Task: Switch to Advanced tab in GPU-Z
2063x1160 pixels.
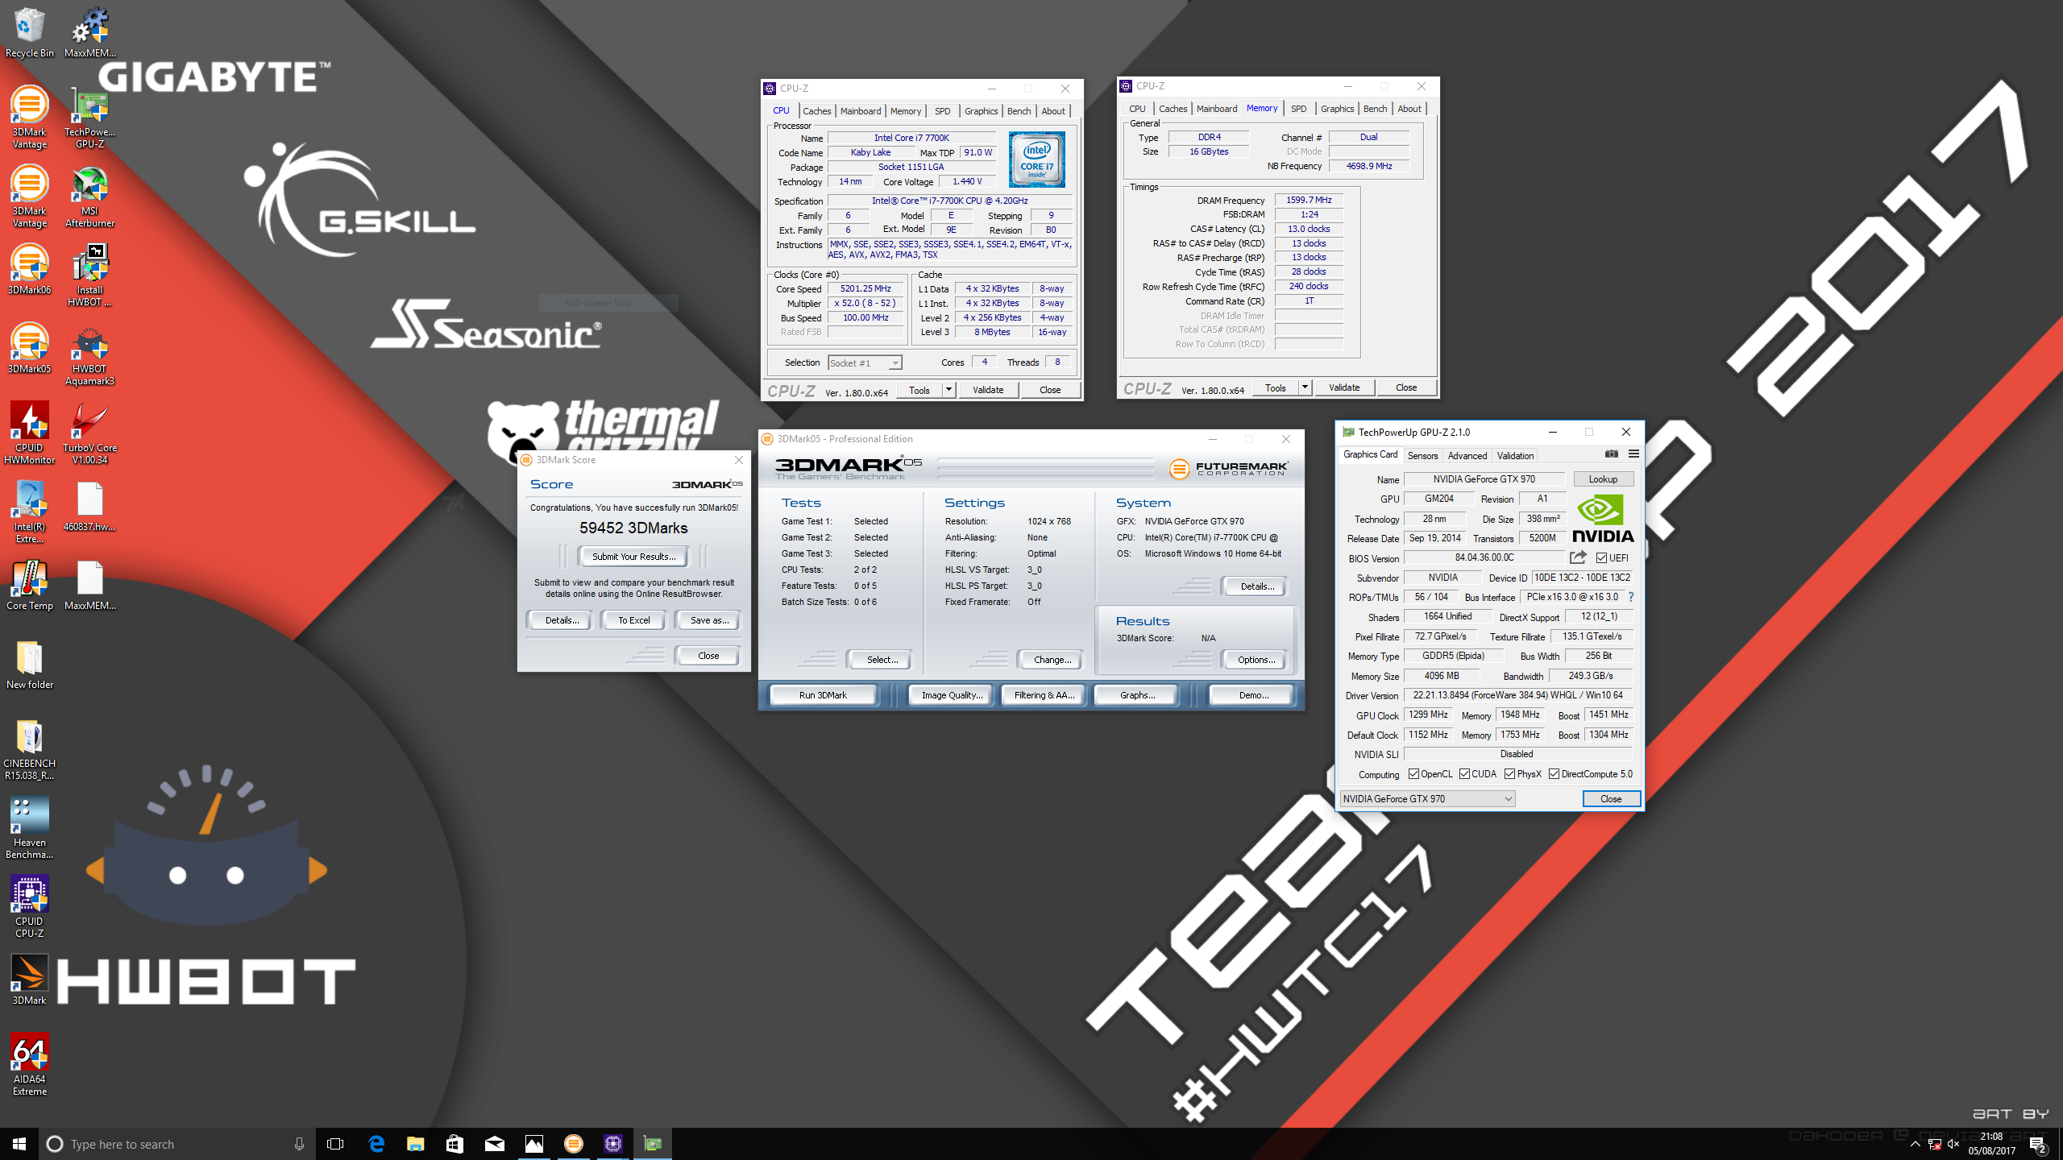Action: (1467, 456)
